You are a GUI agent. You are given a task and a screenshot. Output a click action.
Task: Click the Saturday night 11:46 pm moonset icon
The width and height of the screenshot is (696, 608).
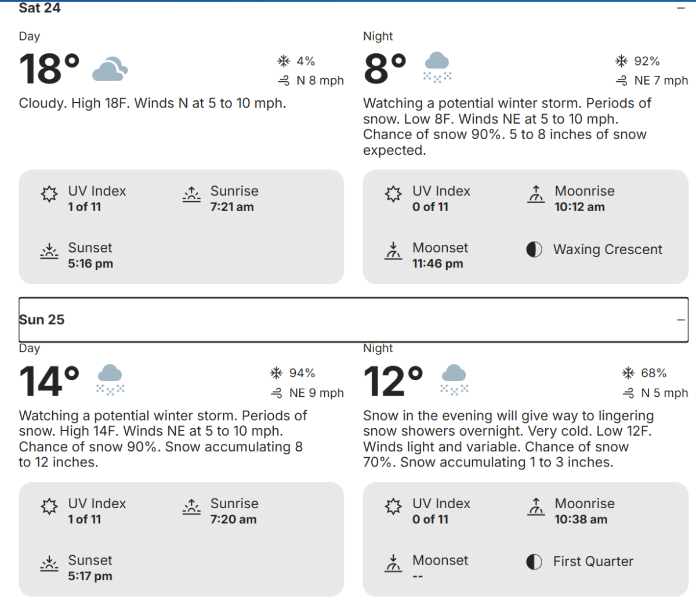click(393, 251)
